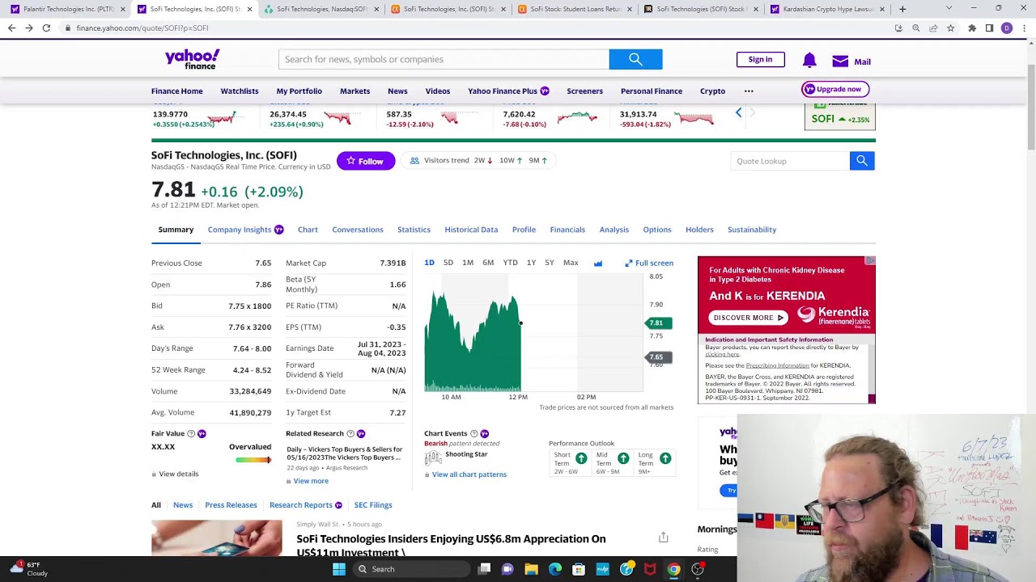Select the YTD chart range
1036x582 pixels.
(510, 263)
